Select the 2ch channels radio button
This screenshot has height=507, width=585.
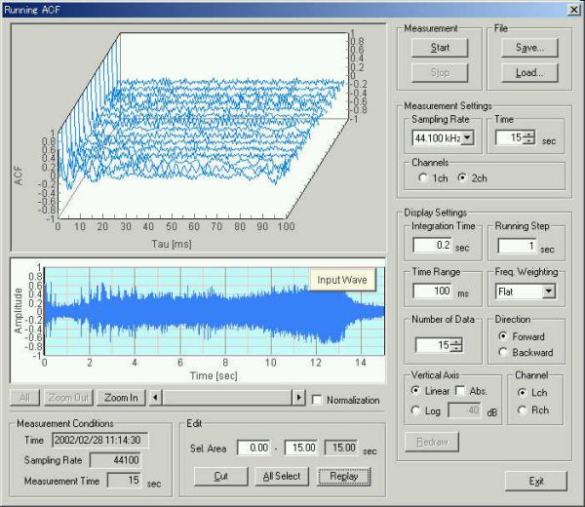(x=463, y=177)
